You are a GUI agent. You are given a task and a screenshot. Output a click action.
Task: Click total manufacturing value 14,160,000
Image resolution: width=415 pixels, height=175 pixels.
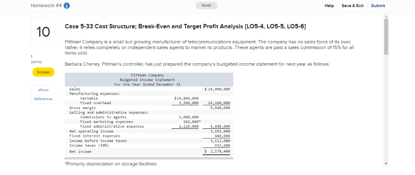pos(219,103)
